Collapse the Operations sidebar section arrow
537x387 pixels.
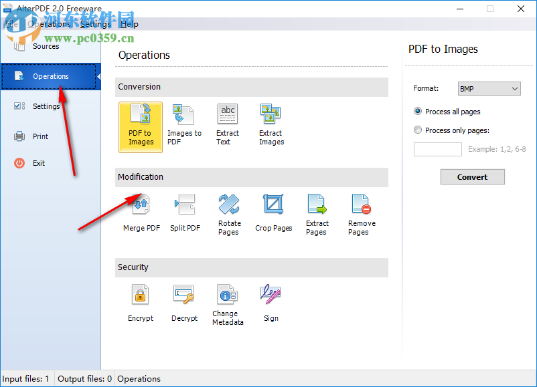(x=98, y=76)
